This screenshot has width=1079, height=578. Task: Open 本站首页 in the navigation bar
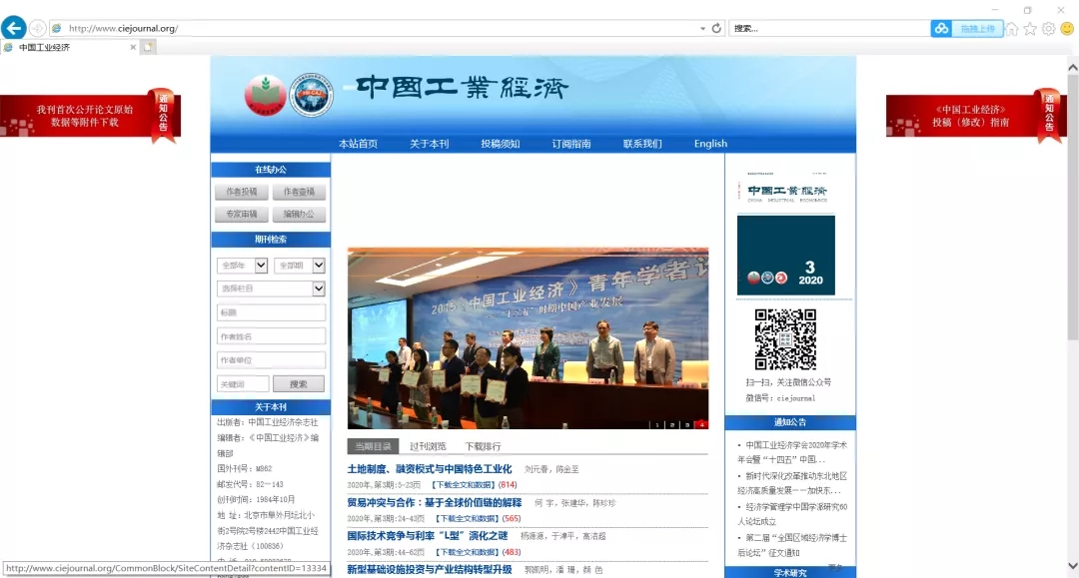pyautogui.click(x=358, y=144)
